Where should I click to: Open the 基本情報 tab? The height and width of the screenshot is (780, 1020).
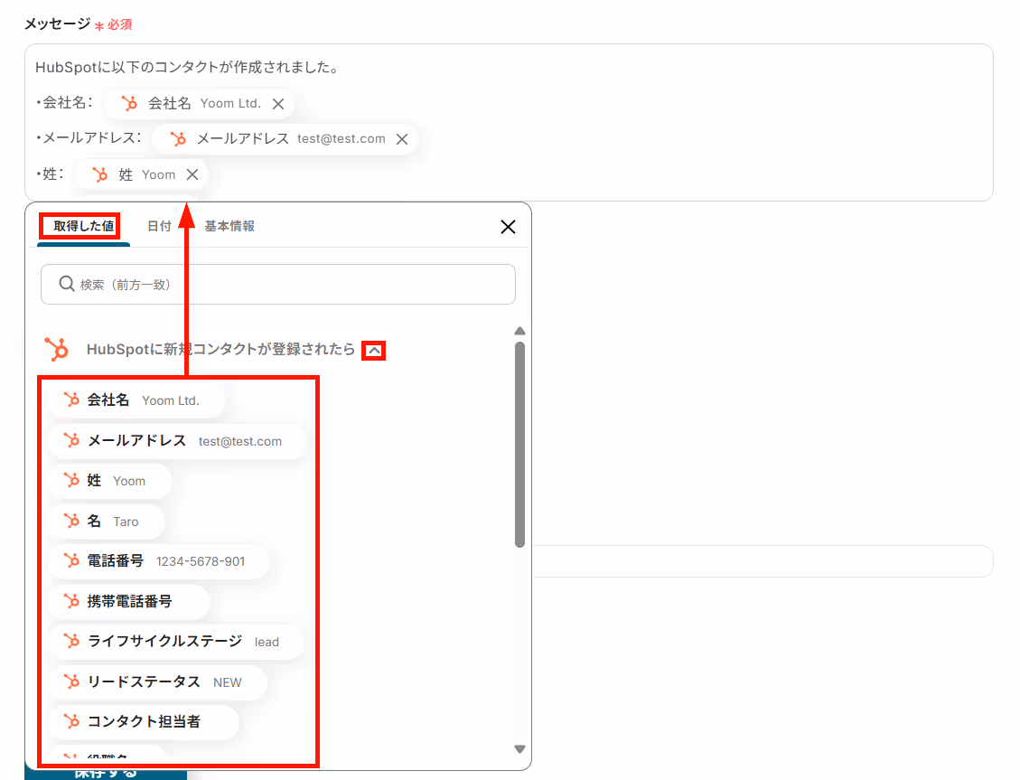[229, 226]
